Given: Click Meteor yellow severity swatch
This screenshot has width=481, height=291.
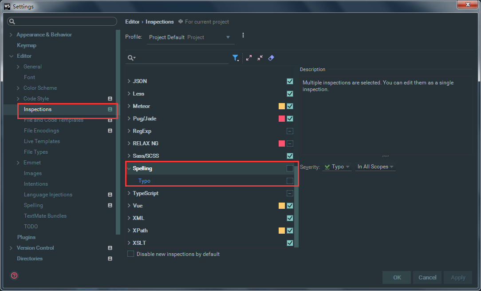Looking at the screenshot, I should pos(282,106).
